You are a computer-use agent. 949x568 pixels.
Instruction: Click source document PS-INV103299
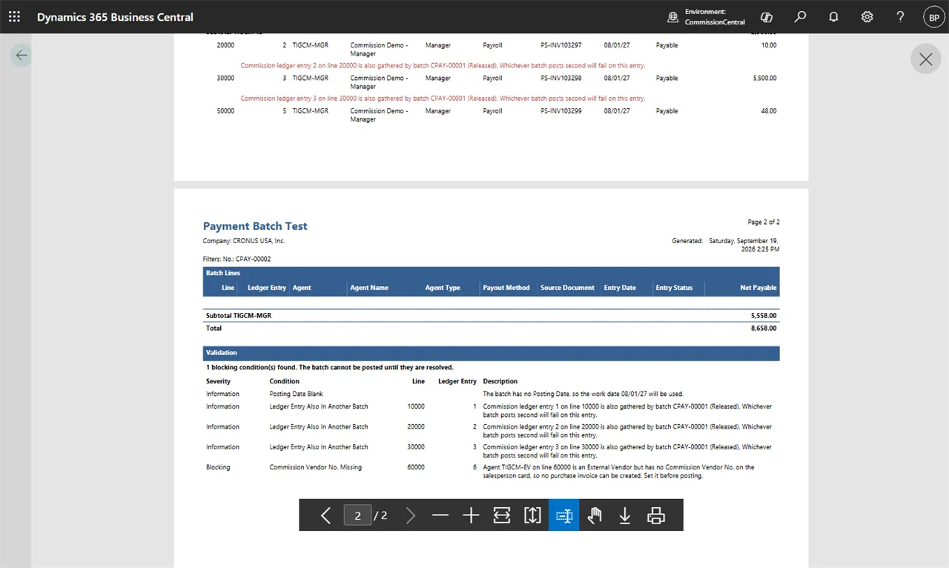click(x=561, y=110)
